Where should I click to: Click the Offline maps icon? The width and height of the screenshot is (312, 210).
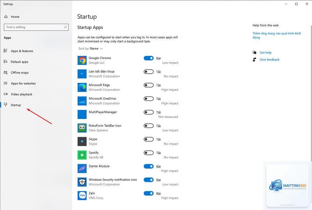pos(5,72)
